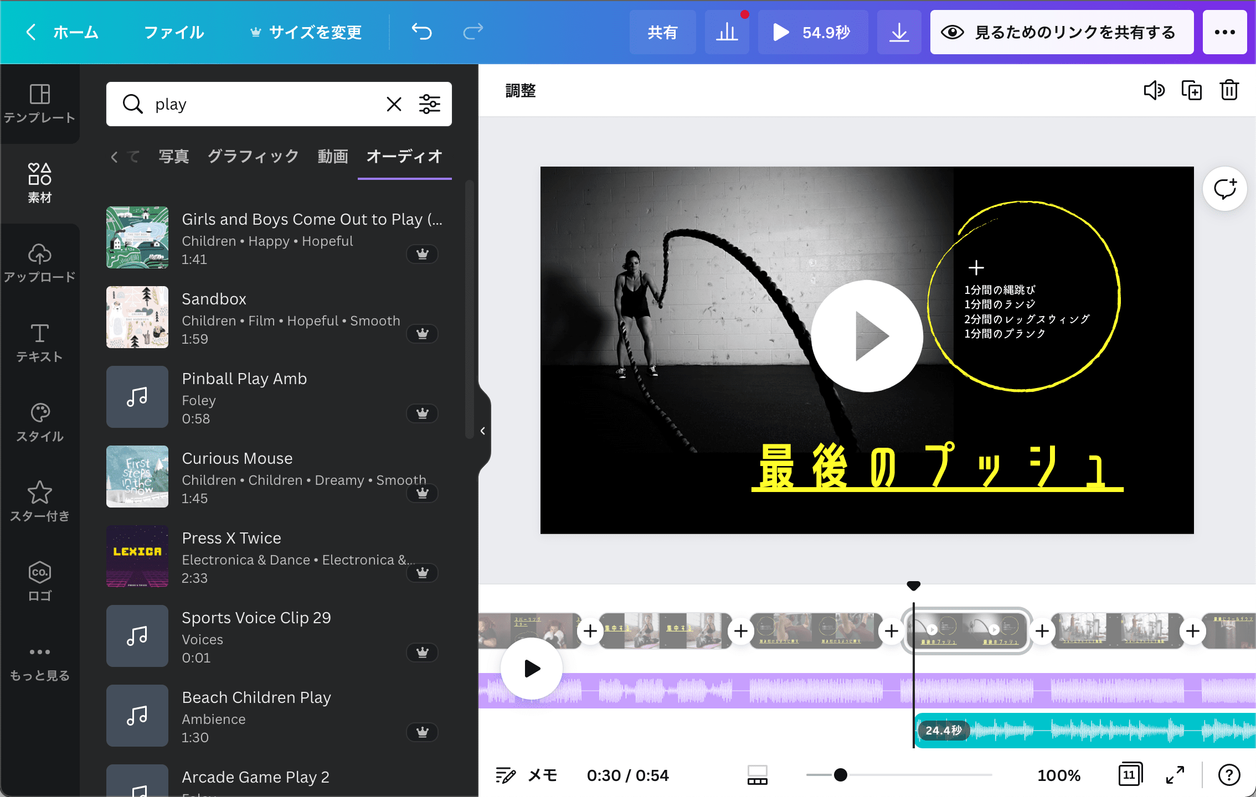Switch to the 動画 tab
1256x797 pixels.
[x=332, y=157]
